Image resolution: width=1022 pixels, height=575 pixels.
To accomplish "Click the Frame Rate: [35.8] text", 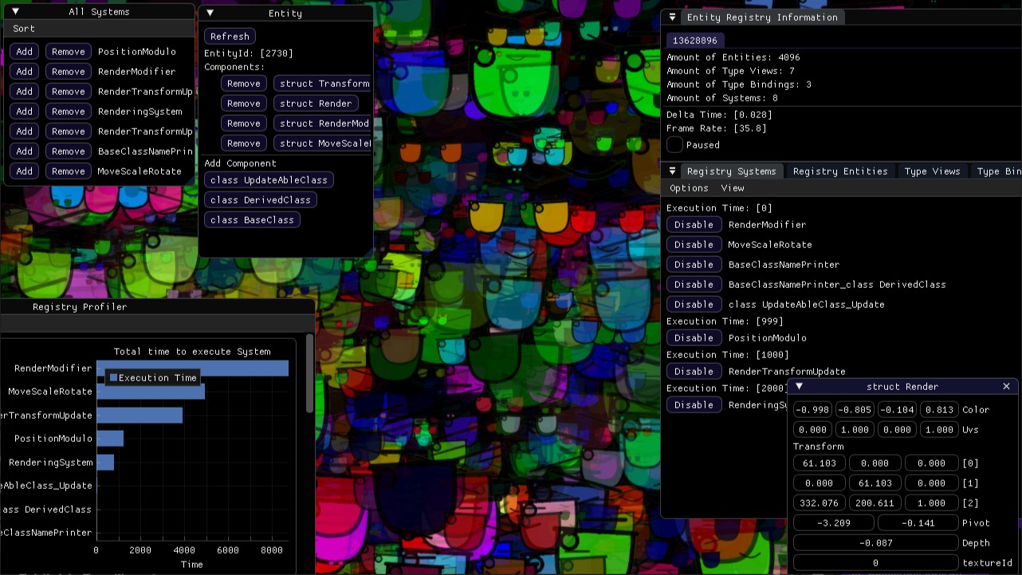I will tap(717, 128).
